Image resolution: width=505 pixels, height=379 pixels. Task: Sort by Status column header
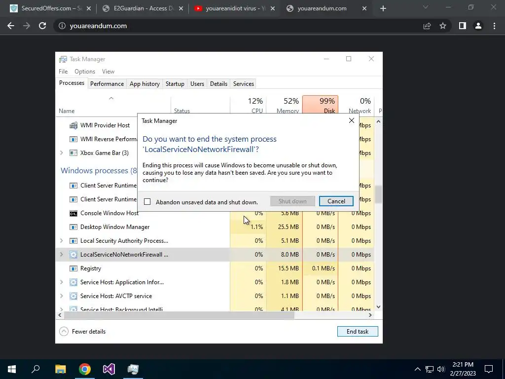(200, 106)
